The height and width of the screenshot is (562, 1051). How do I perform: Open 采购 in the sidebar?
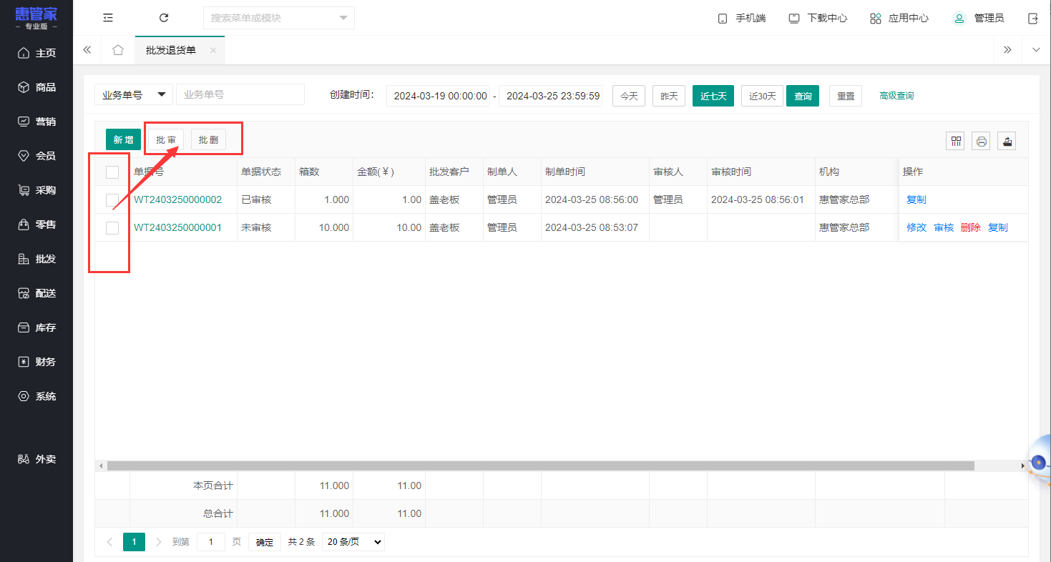tap(36, 190)
